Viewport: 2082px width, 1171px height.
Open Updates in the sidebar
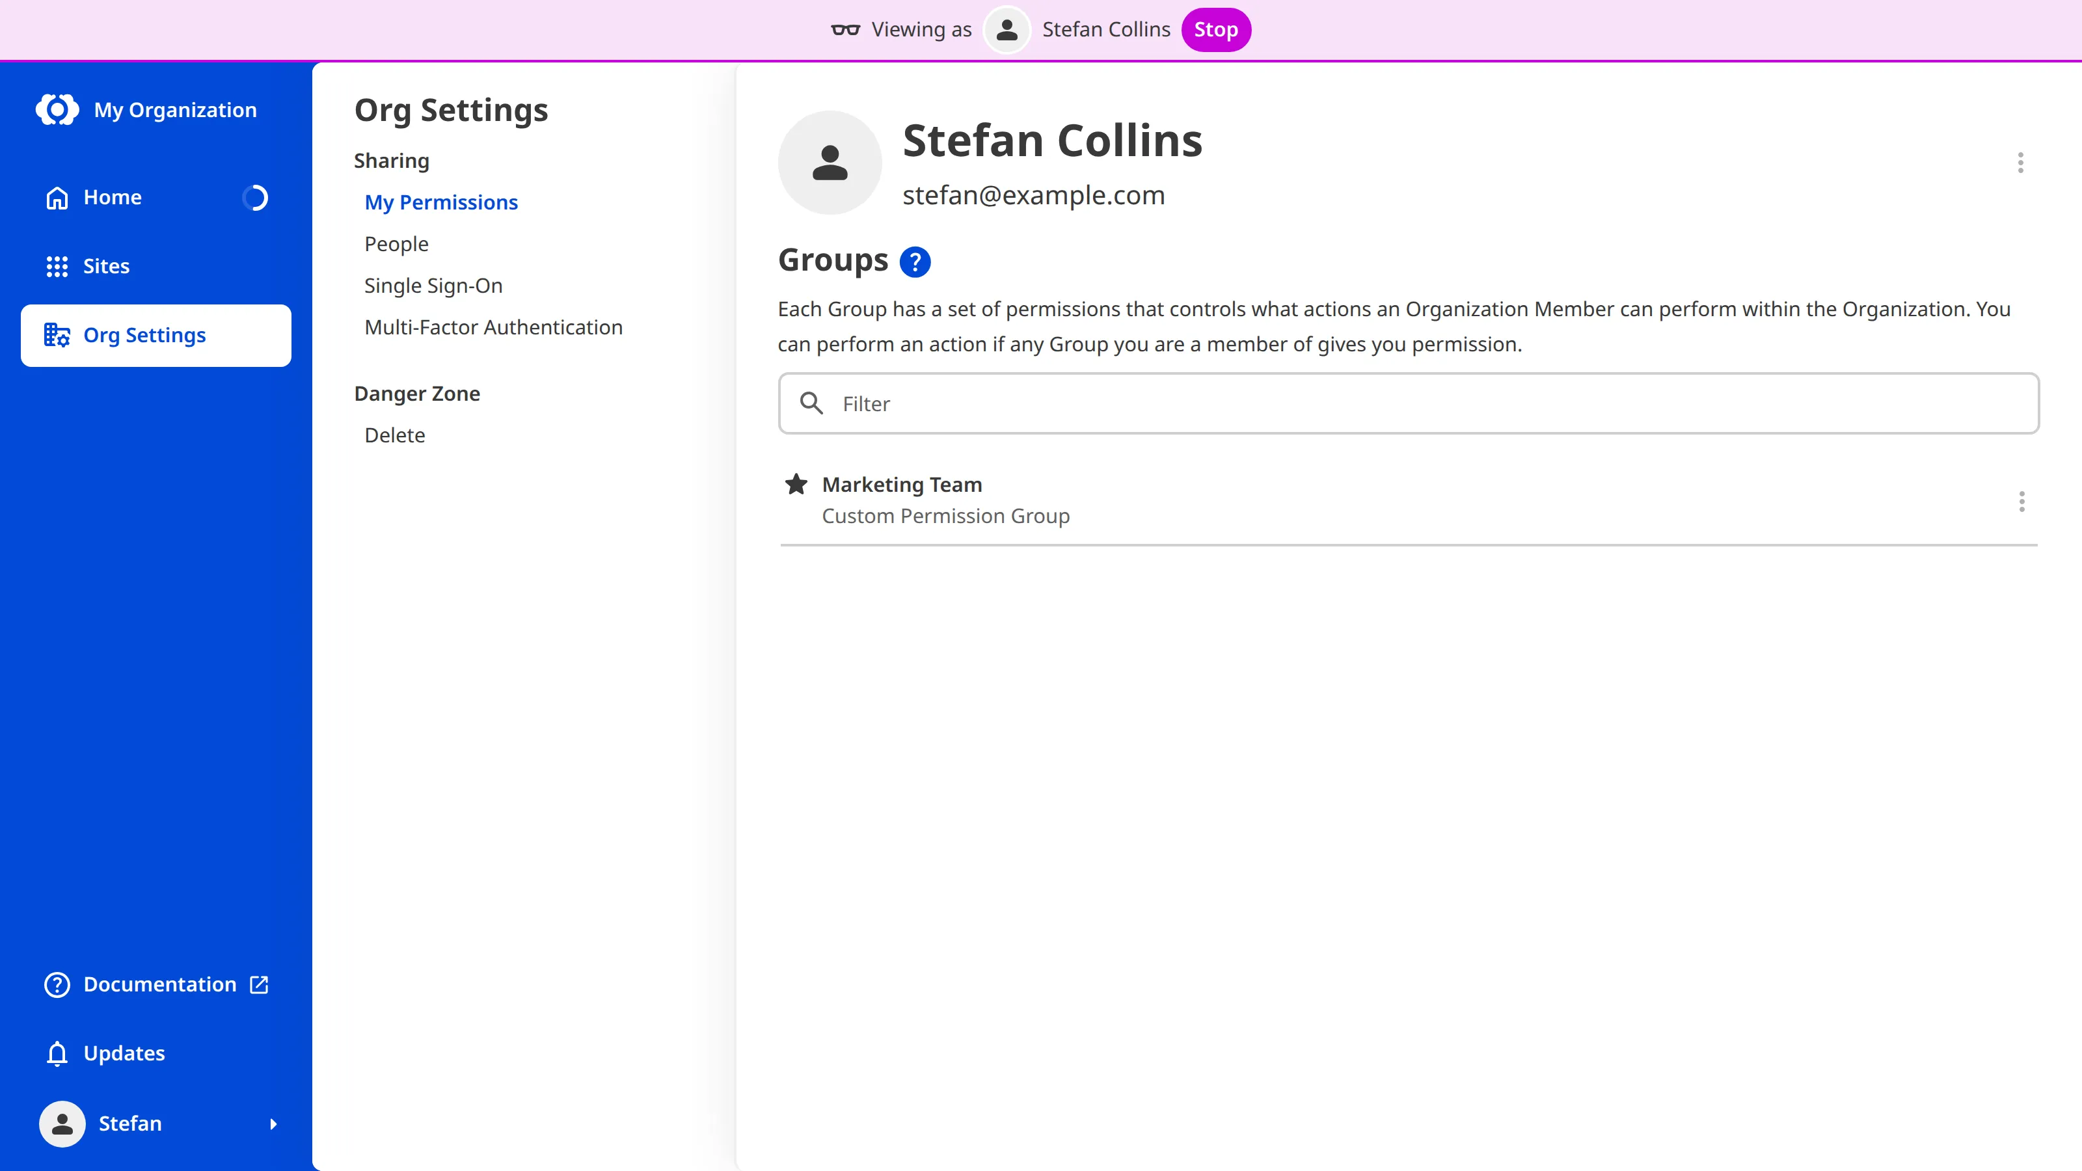point(156,1054)
